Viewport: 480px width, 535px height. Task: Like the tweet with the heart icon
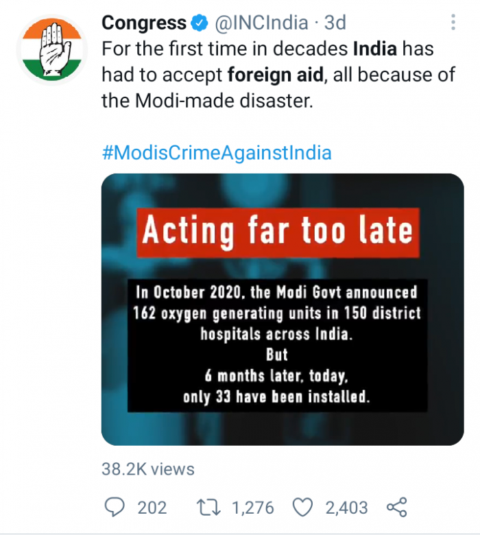click(x=303, y=508)
